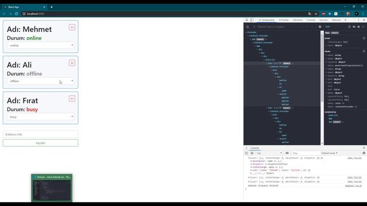Collapse the first logged user object
The image size is (367, 206).
[x=249, y=158]
